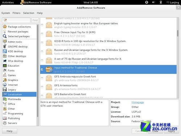Click the Selected packages magnifier icon

[5, 36]
